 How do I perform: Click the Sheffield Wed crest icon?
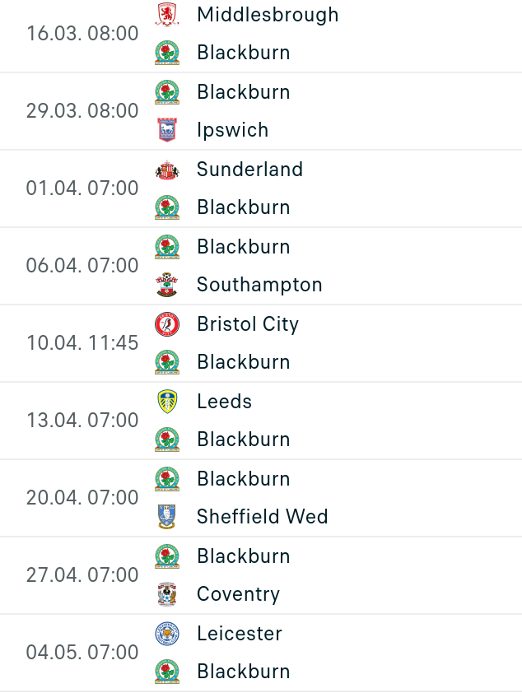click(x=167, y=517)
